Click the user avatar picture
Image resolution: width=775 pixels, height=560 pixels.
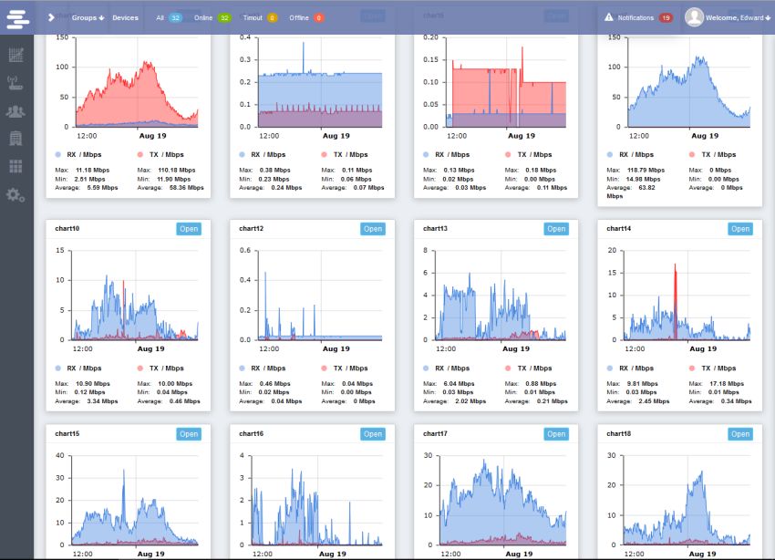(x=694, y=17)
